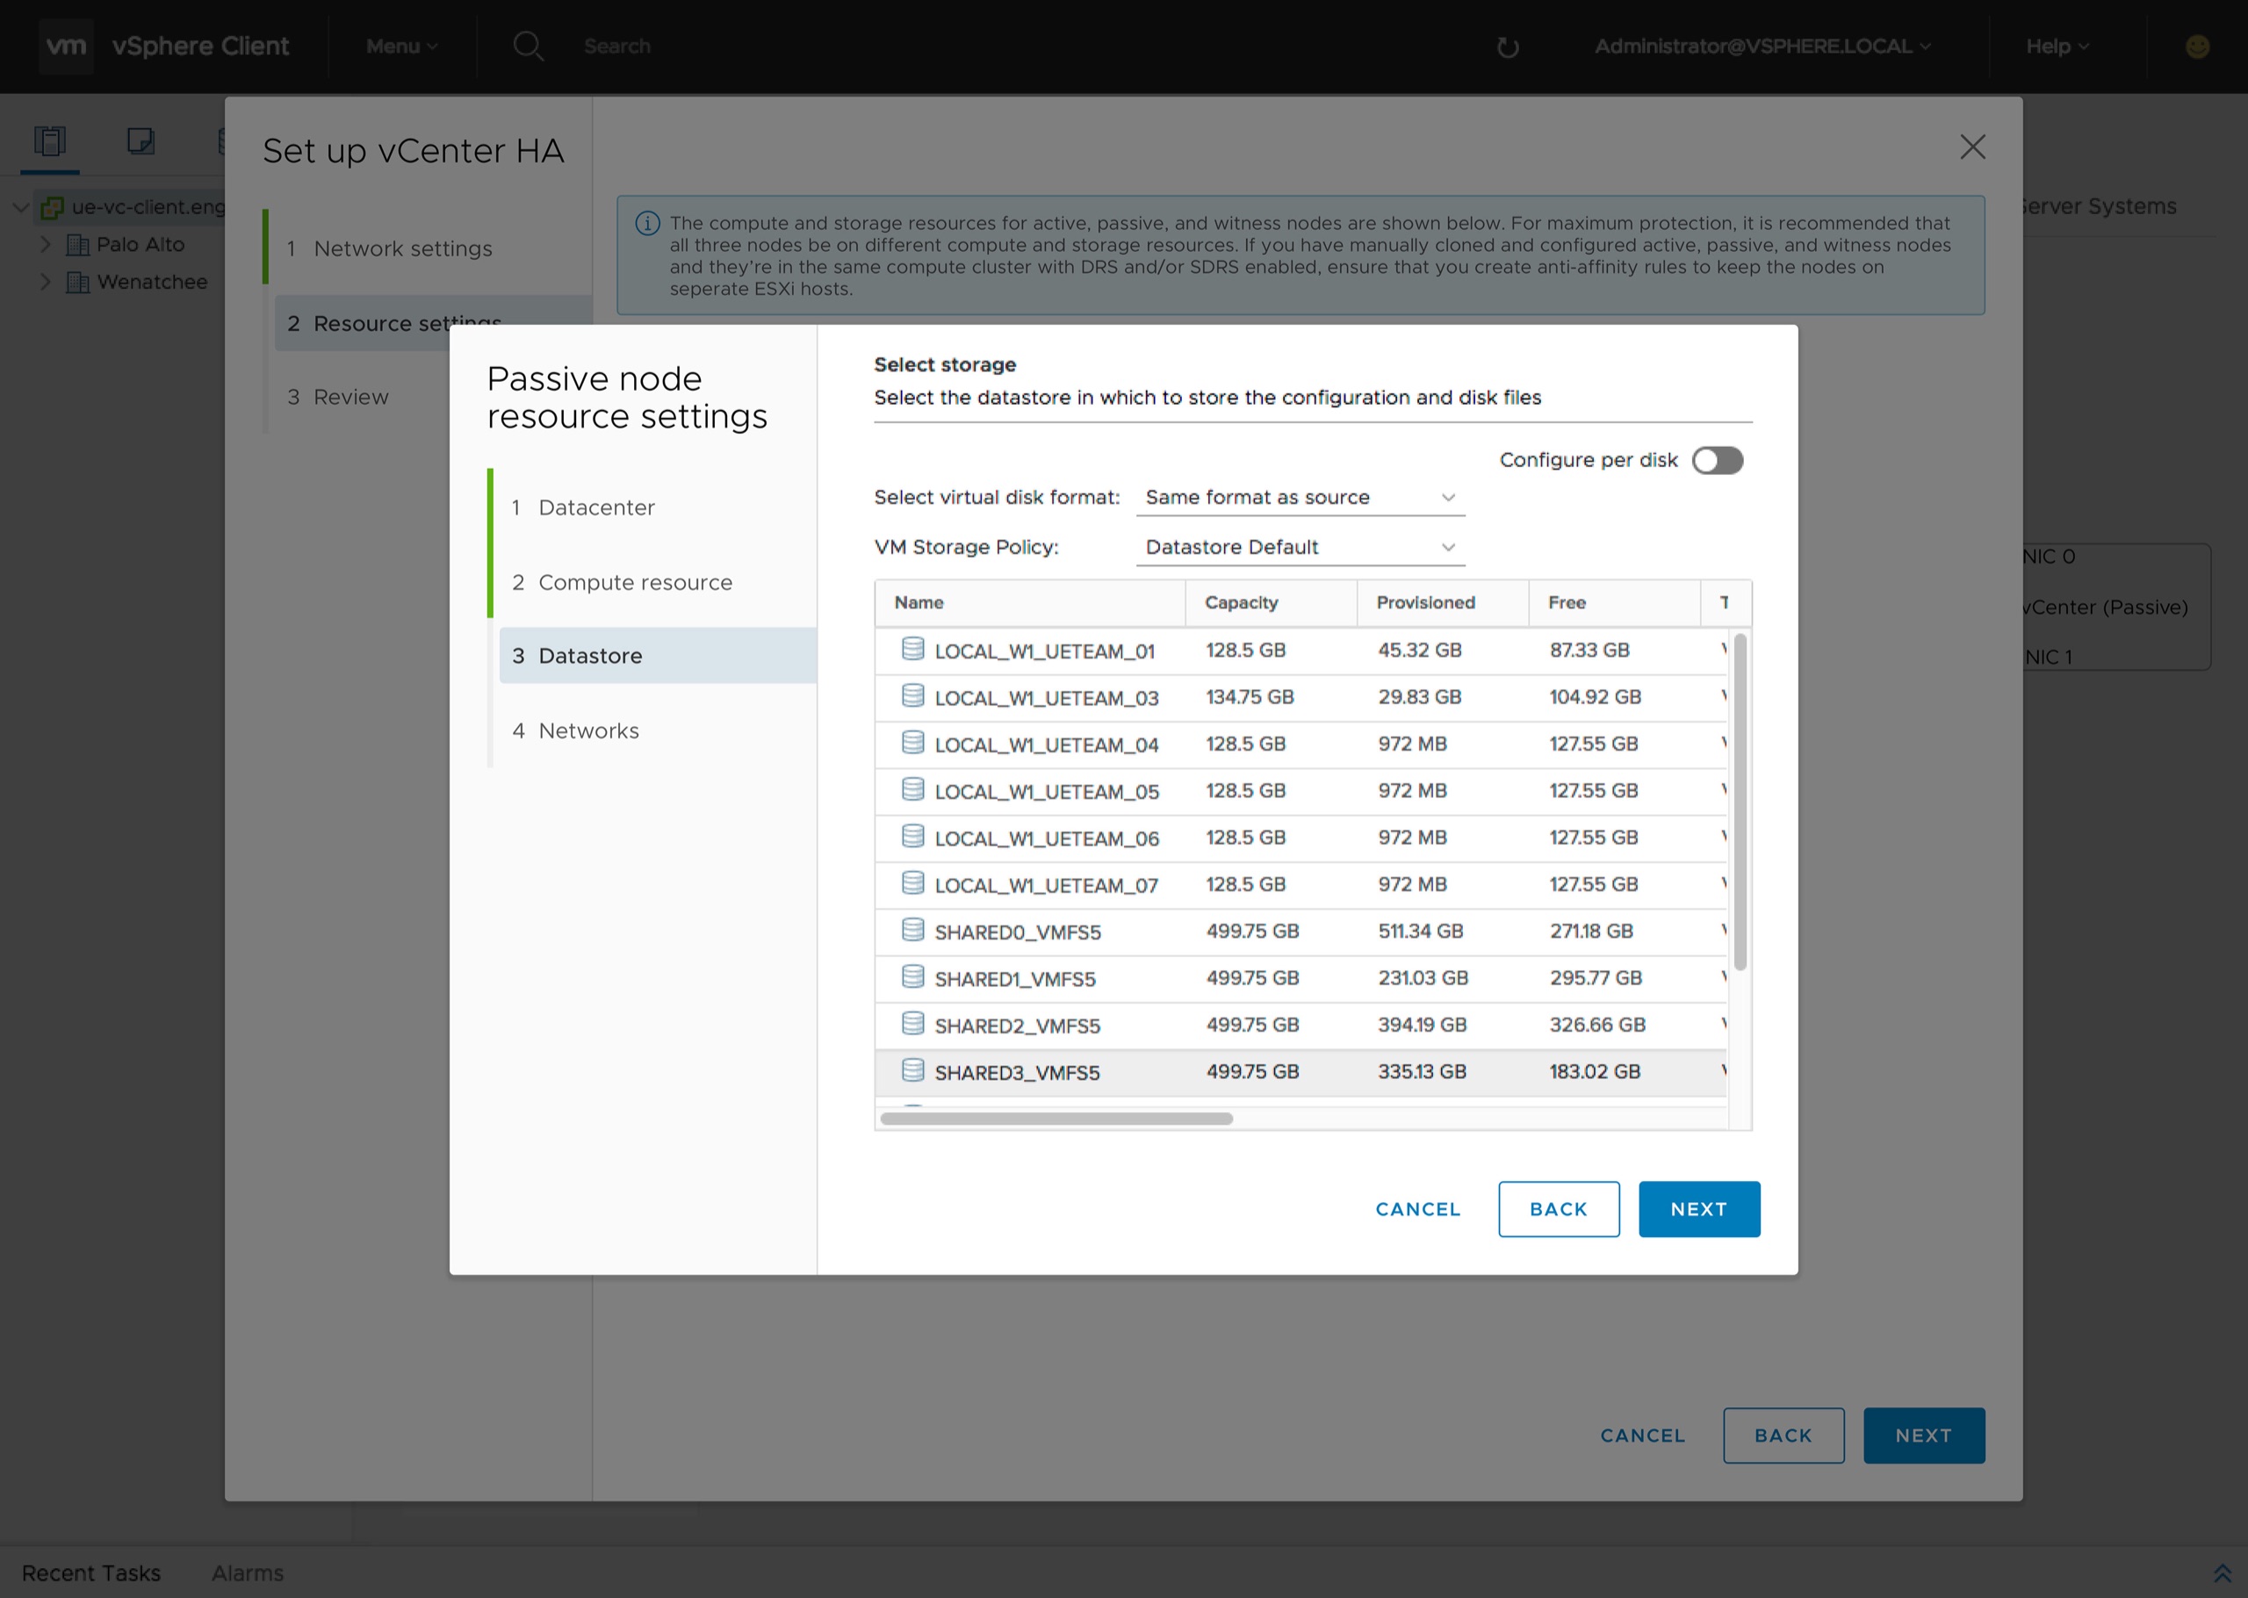Open the VM Storage Policy dropdown
Viewport: 2248px width, 1598px height.
(x=1301, y=547)
